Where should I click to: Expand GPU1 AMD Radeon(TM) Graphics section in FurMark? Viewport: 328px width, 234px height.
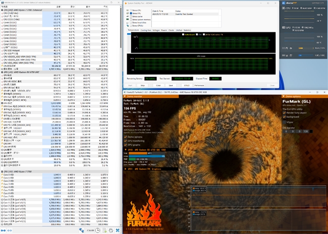(126, 169)
